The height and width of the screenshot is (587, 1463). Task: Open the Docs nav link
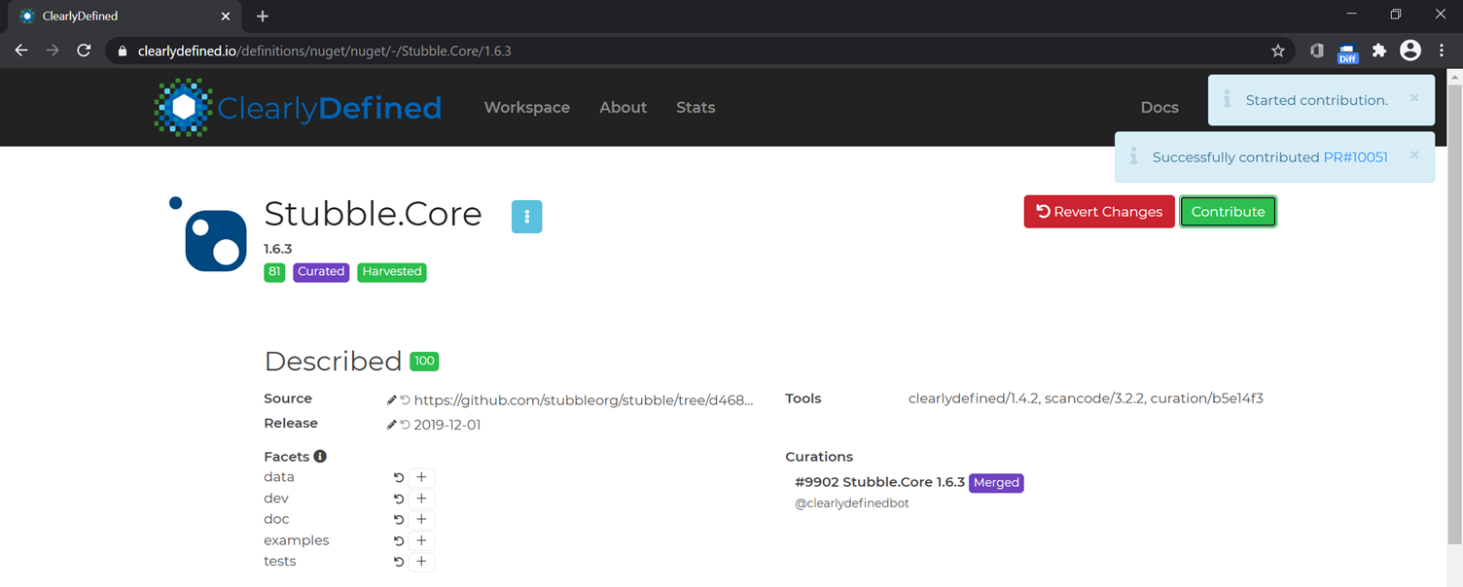tap(1160, 108)
